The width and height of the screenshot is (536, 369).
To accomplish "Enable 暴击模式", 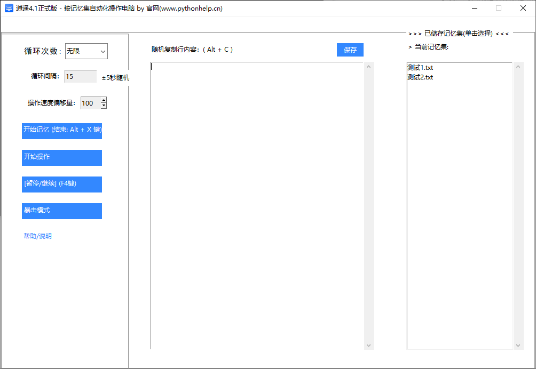I will 61,211.
